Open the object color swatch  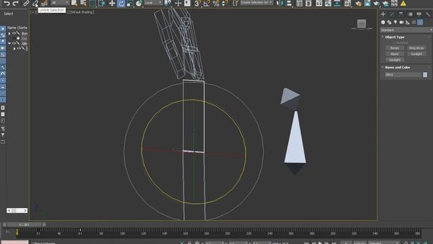[425, 75]
